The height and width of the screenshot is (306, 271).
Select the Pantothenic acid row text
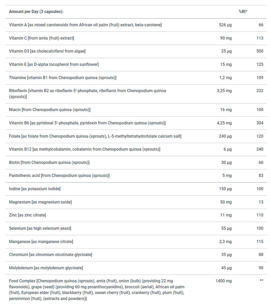point(59,176)
